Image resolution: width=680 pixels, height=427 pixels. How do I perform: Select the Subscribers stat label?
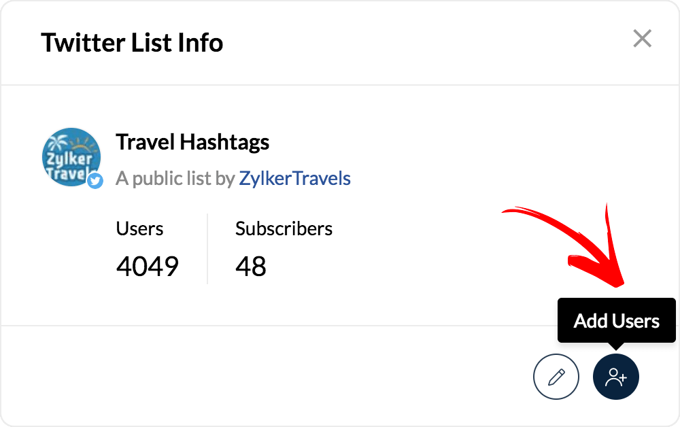pyautogui.click(x=284, y=228)
